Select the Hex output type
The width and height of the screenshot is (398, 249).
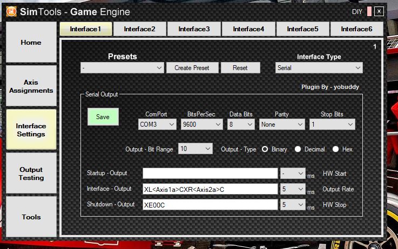335,149
